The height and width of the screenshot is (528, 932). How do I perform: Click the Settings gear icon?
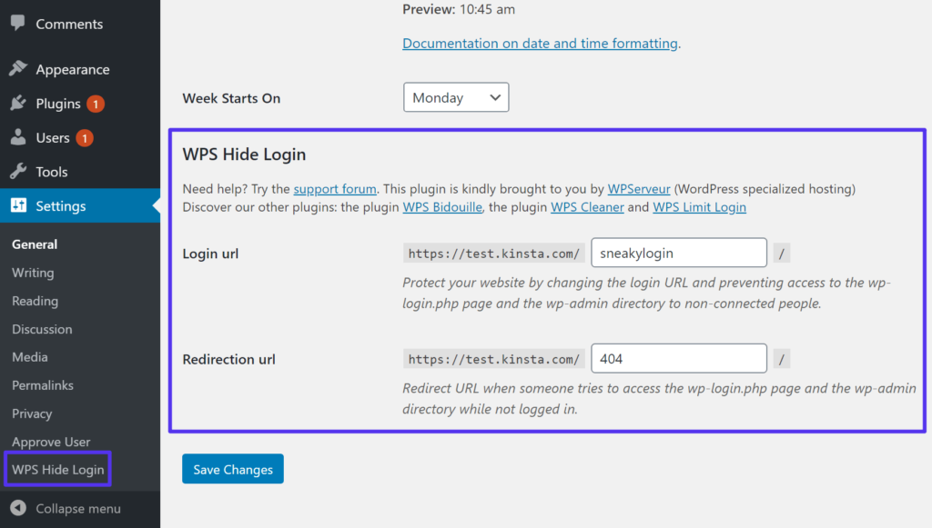(x=18, y=205)
